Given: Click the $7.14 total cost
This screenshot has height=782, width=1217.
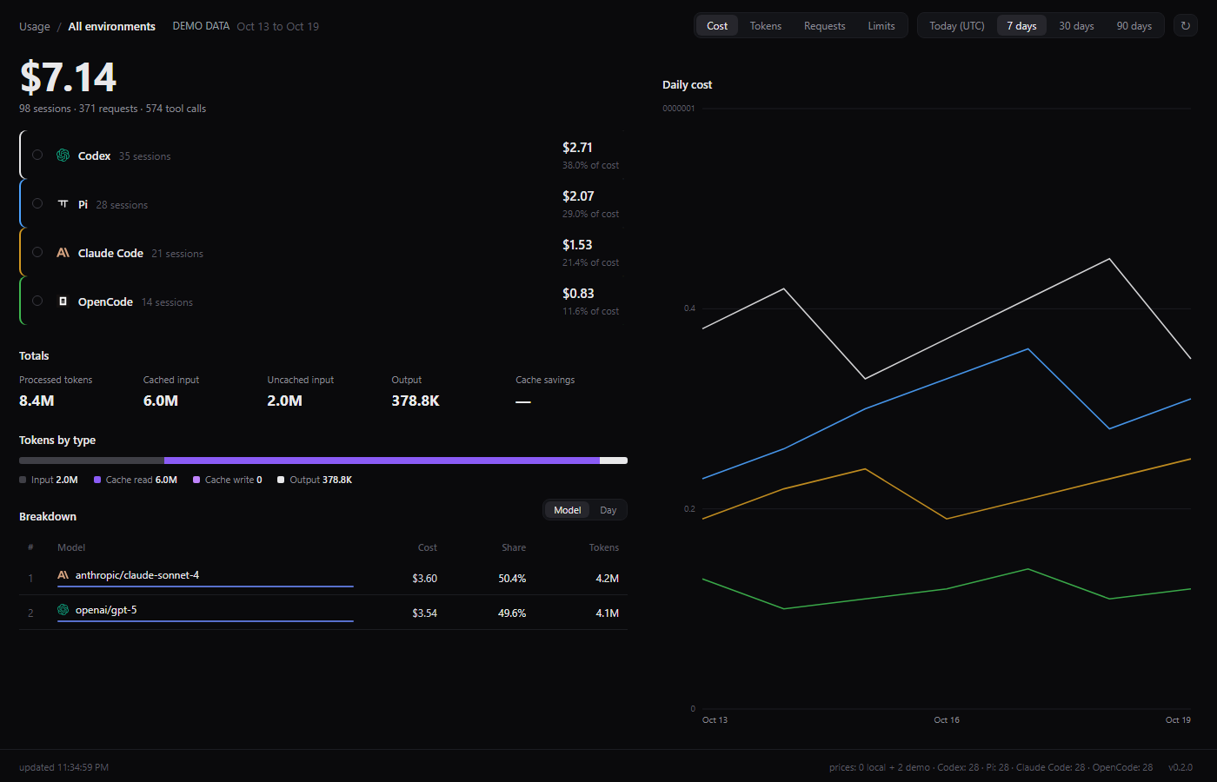Looking at the screenshot, I should 68,77.
